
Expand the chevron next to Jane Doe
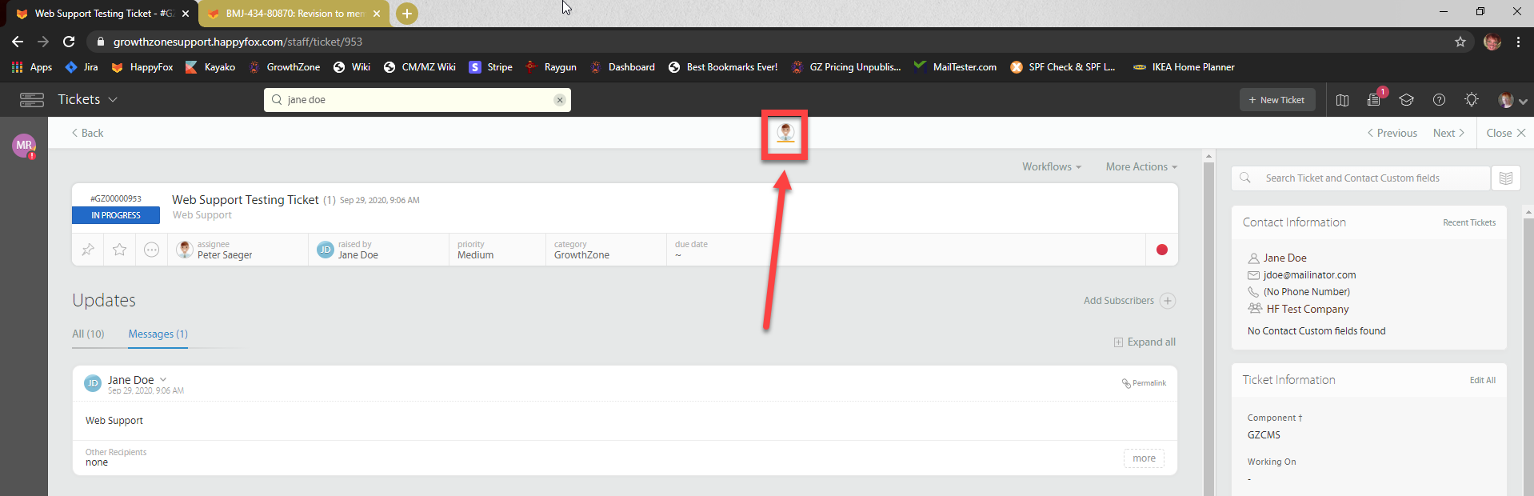[x=163, y=380]
